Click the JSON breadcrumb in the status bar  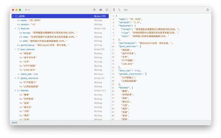[14, 123]
